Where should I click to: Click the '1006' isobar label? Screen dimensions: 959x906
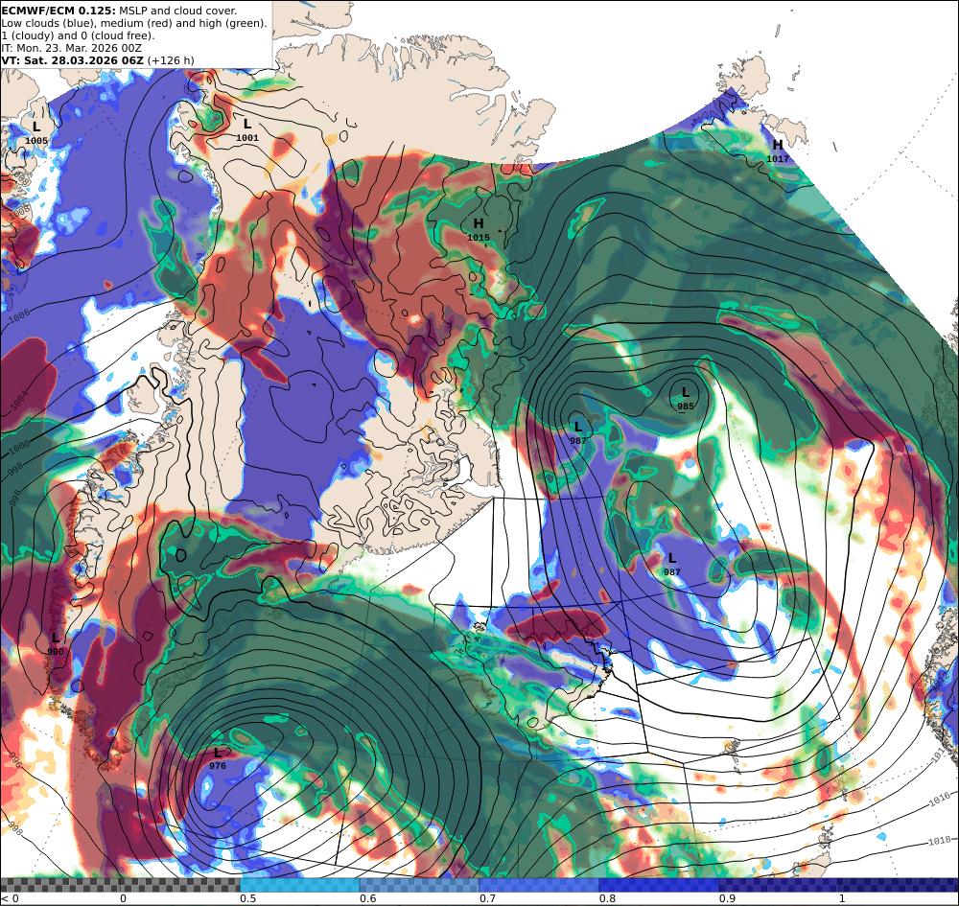19,314
